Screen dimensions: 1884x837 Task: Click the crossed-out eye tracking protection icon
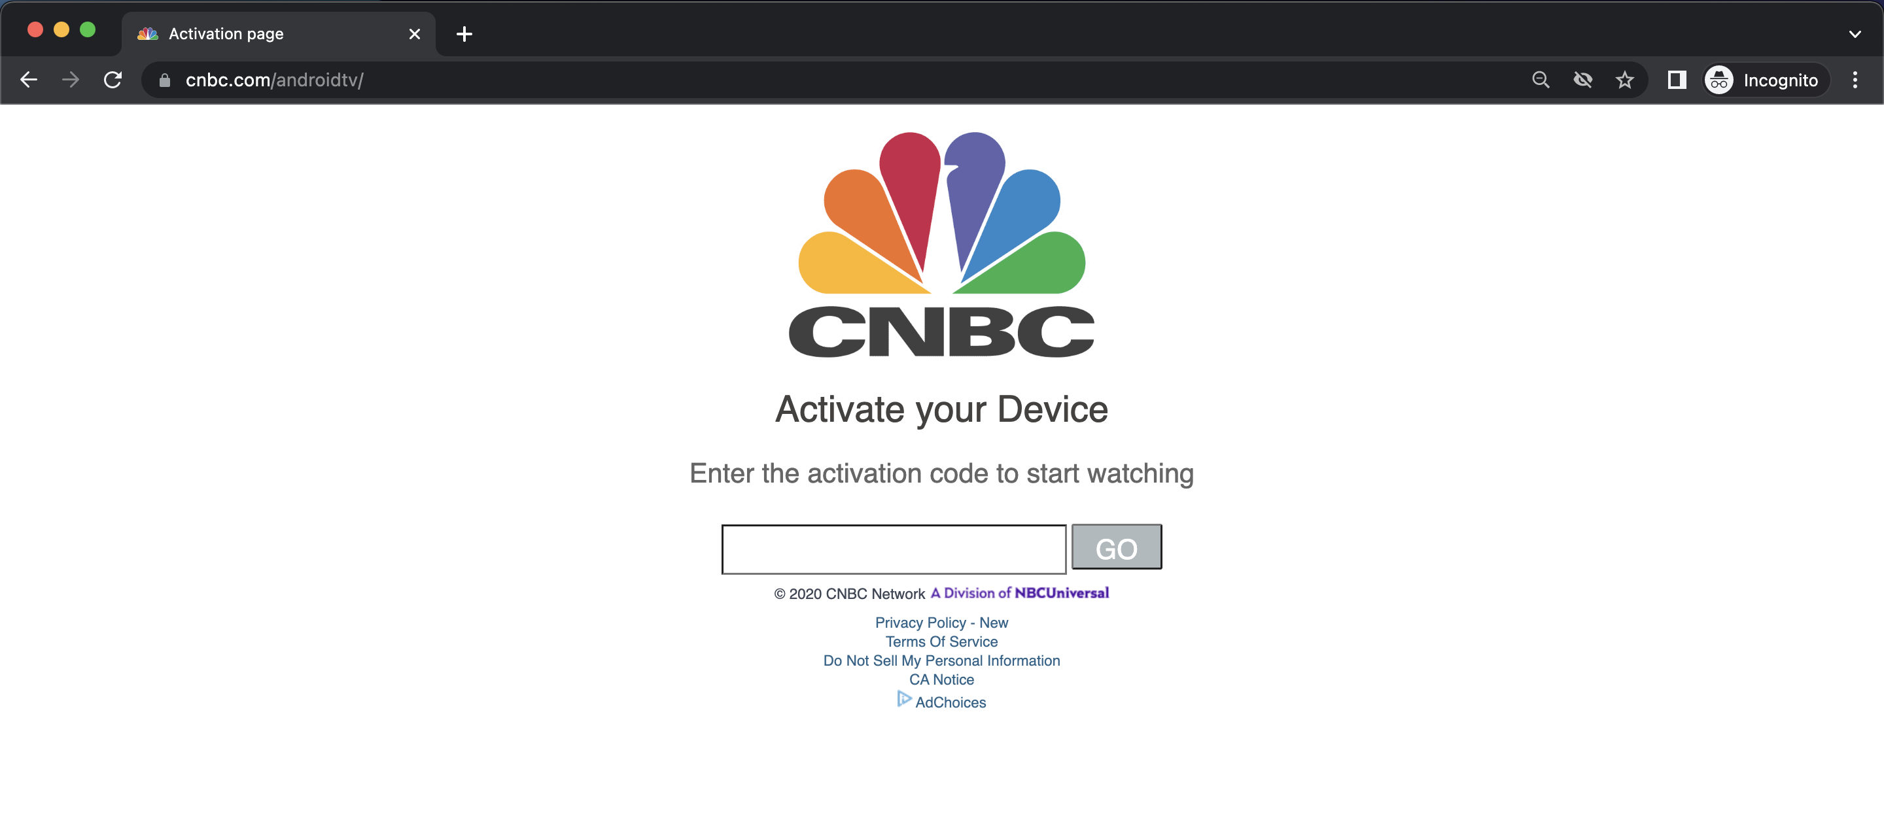point(1582,80)
